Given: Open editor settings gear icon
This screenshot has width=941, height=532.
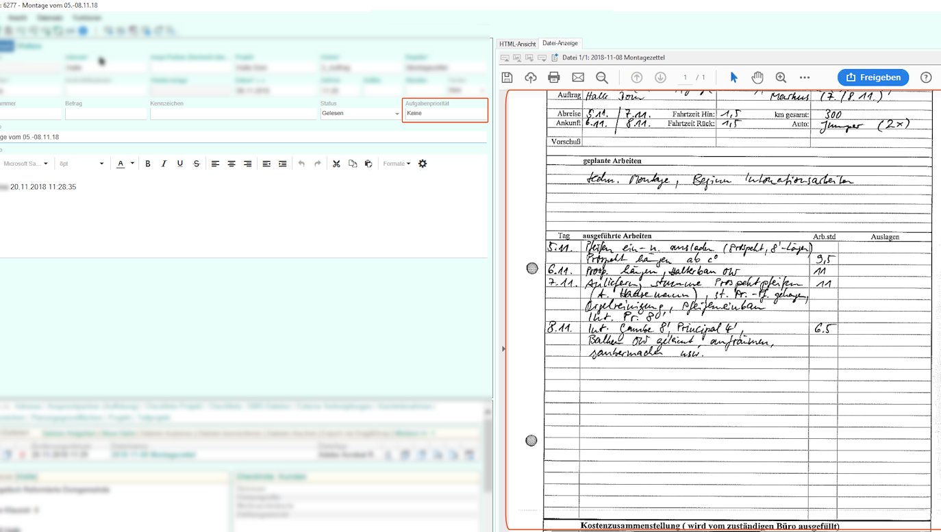Looking at the screenshot, I should point(423,164).
